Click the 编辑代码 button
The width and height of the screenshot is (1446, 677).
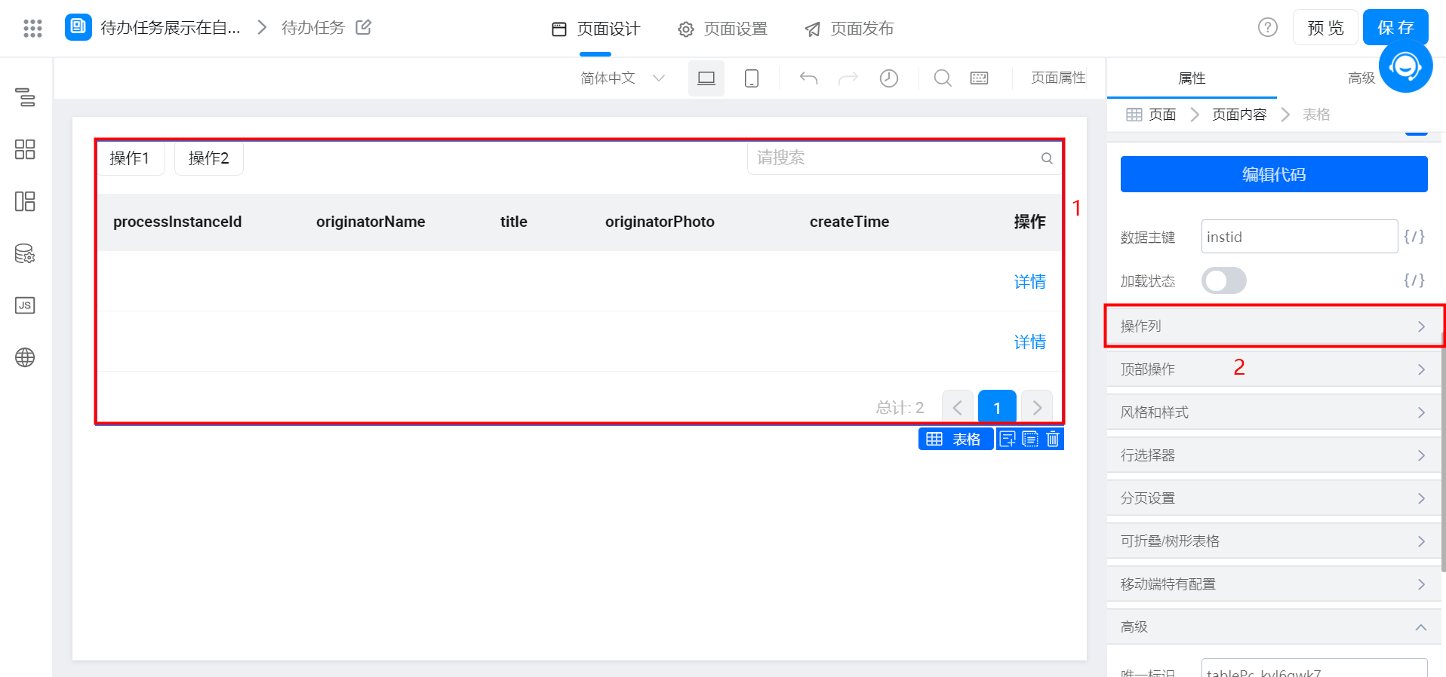pos(1274,174)
